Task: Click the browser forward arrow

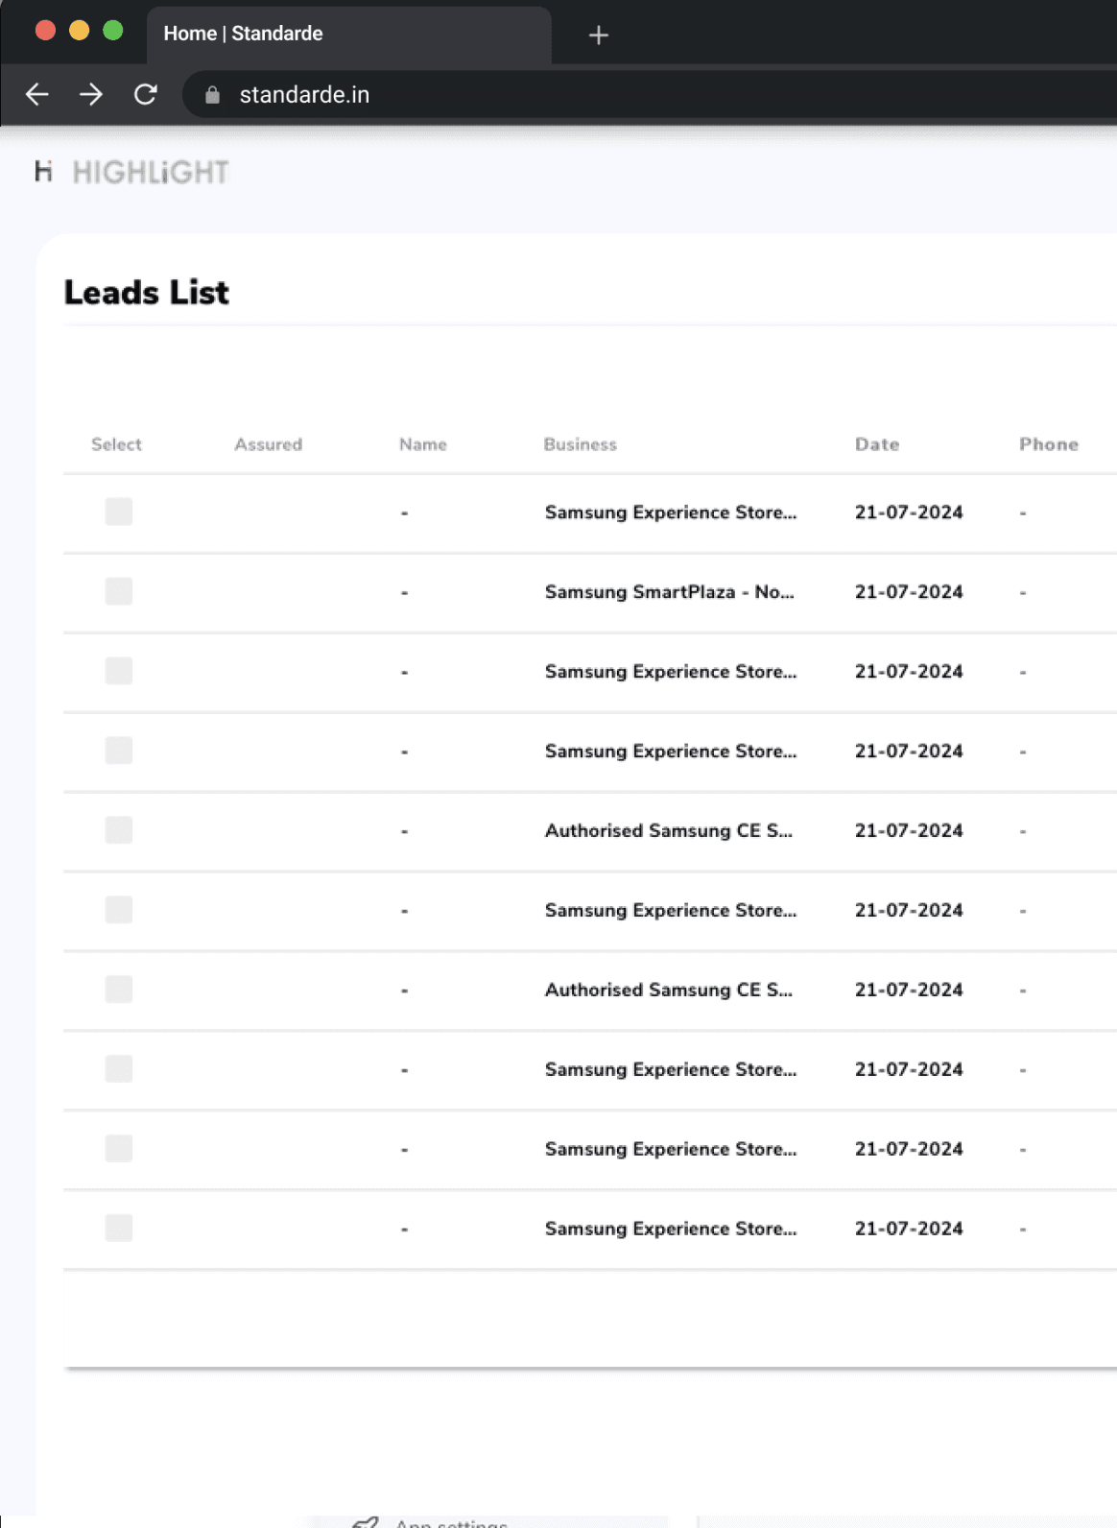Action: coord(91,94)
